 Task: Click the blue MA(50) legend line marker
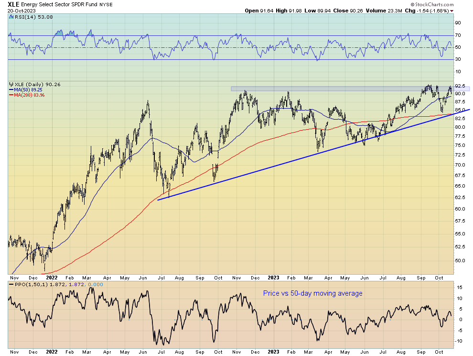coord(11,90)
